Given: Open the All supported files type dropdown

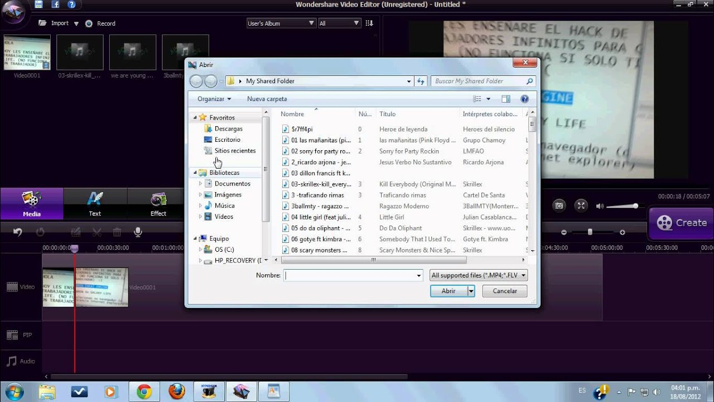Looking at the screenshot, I should tap(479, 275).
